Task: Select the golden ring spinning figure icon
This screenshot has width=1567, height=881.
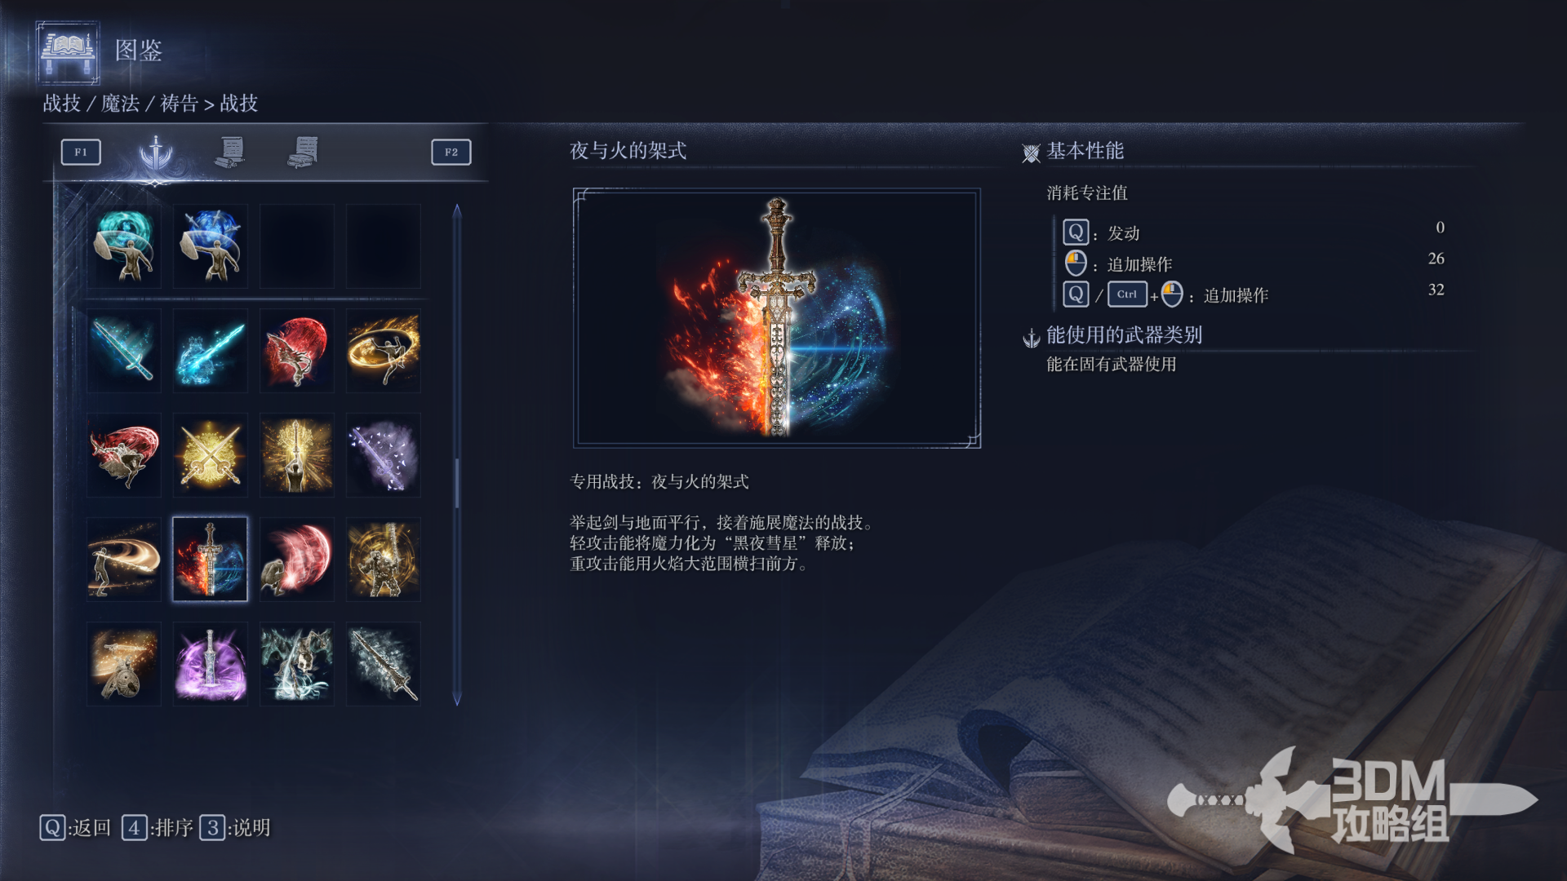Action: [384, 351]
